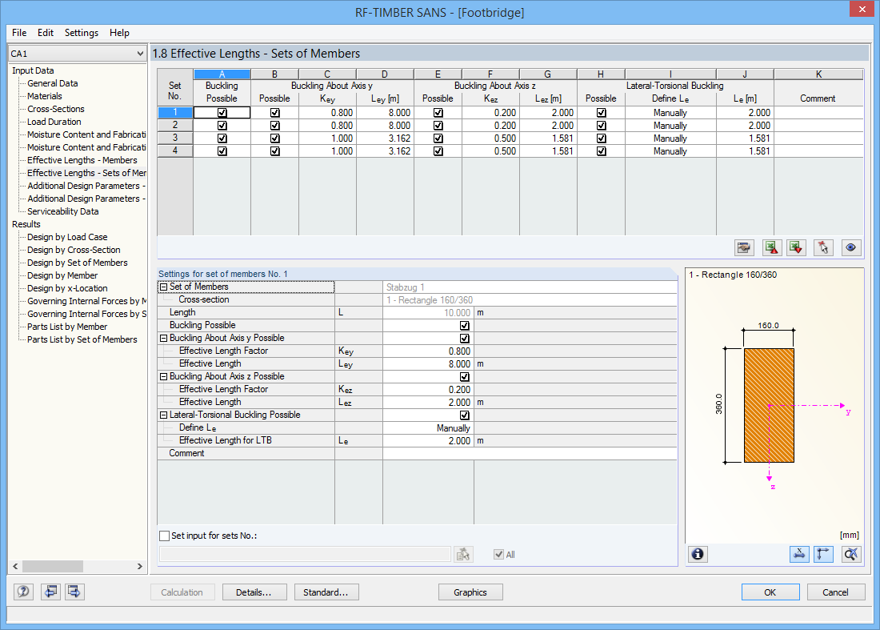This screenshot has width=880, height=630.
Task: Select a set of members graphically with pick tool
Action: coord(823,247)
